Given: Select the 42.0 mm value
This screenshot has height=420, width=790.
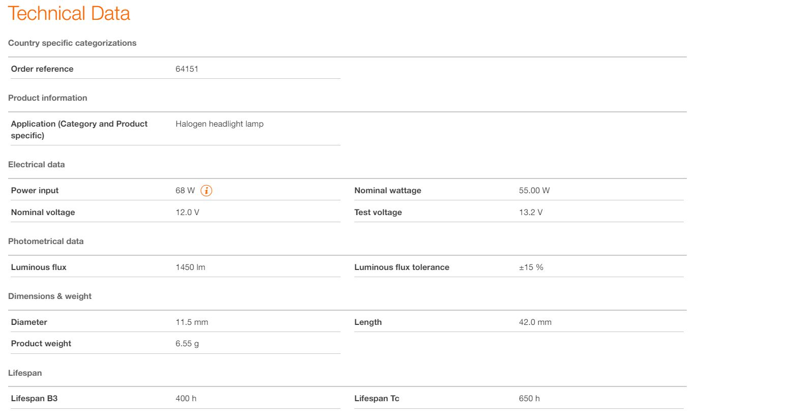Looking at the screenshot, I should 535,322.
